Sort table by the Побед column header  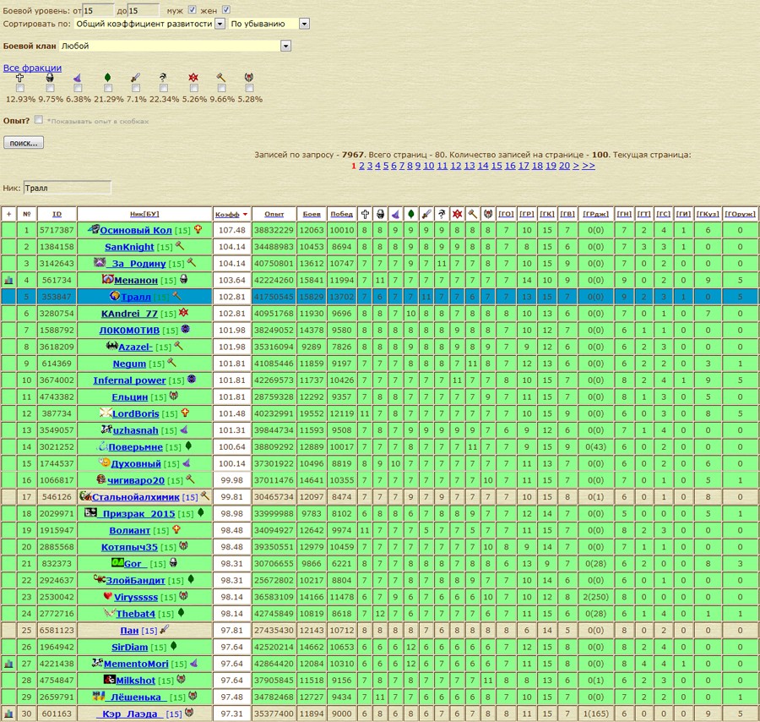[341, 214]
